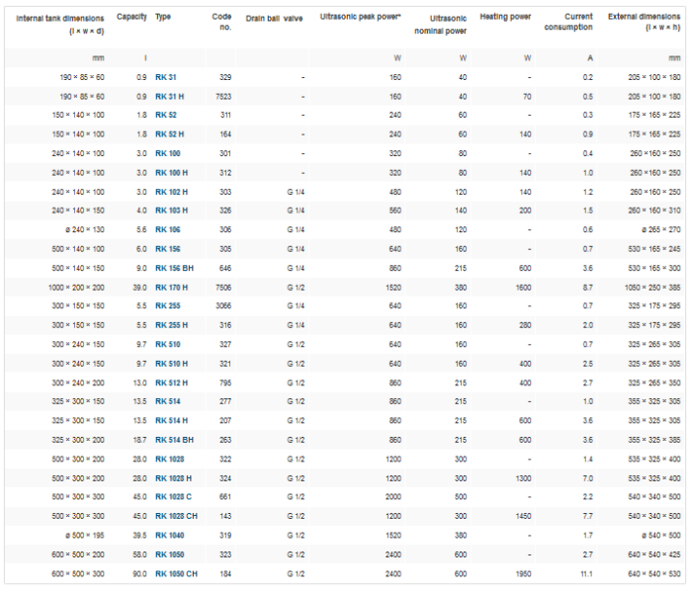Open the RK 106 product link
Screen dimensions: 692x594
tap(167, 229)
